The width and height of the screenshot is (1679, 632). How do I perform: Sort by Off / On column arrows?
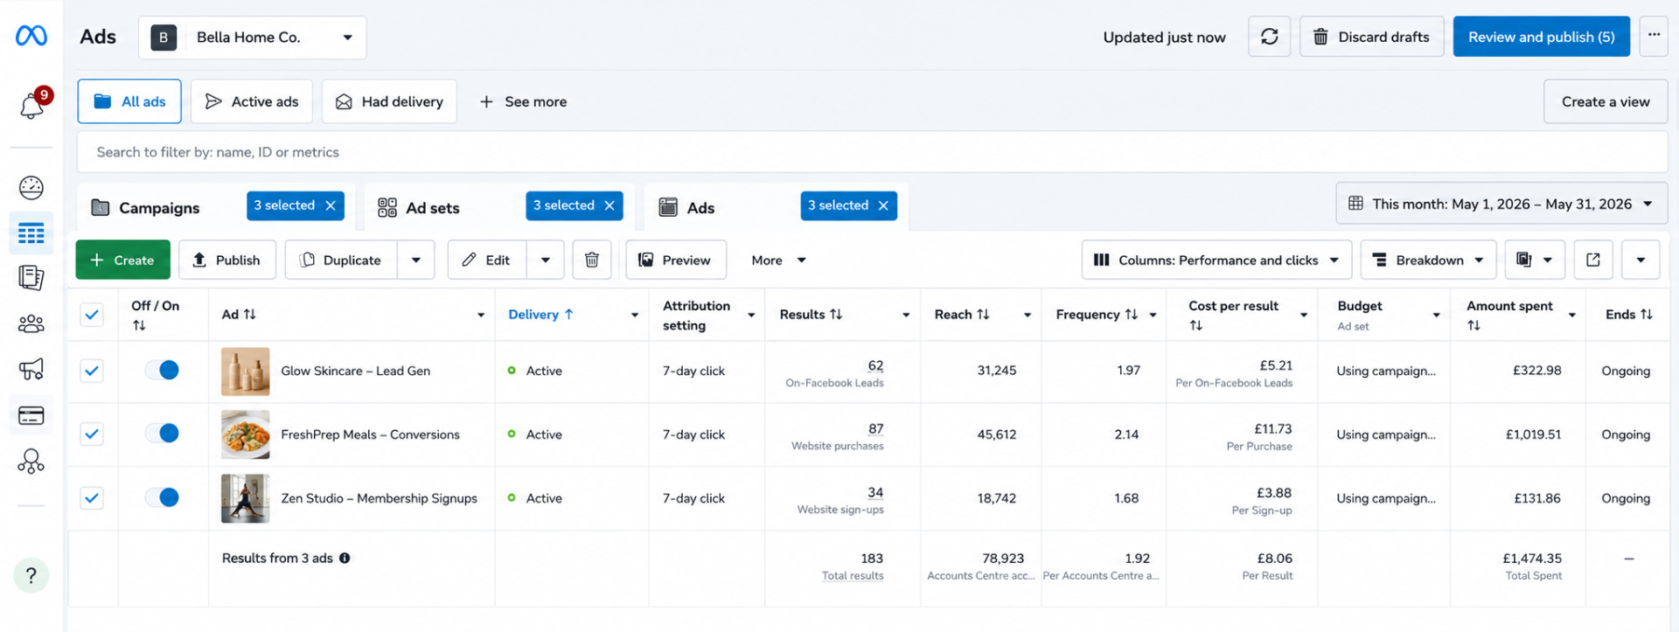[139, 325]
